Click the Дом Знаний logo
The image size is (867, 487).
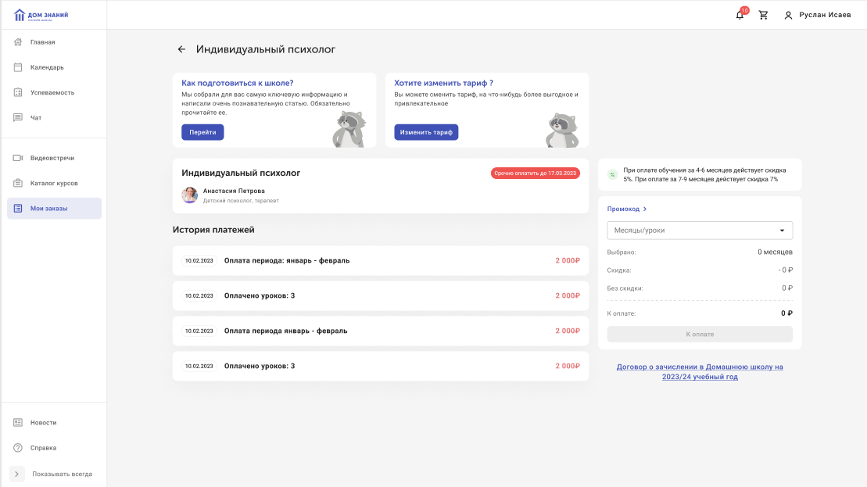pyautogui.click(x=41, y=15)
